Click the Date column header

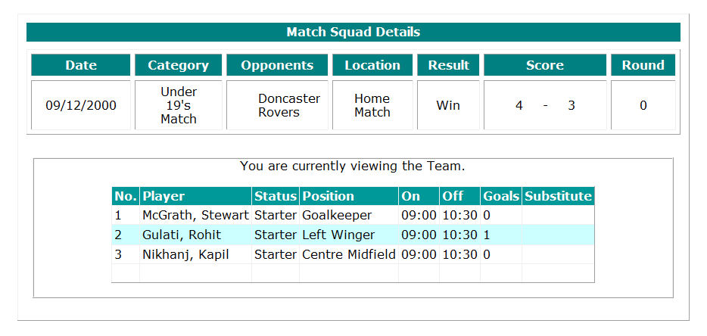coord(81,65)
